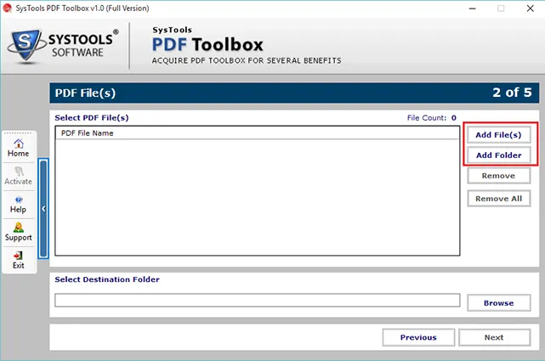The width and height of the screenshot is (545, 361).
Task: Click the Activate sidebar icon
Action: coord(19,176)
